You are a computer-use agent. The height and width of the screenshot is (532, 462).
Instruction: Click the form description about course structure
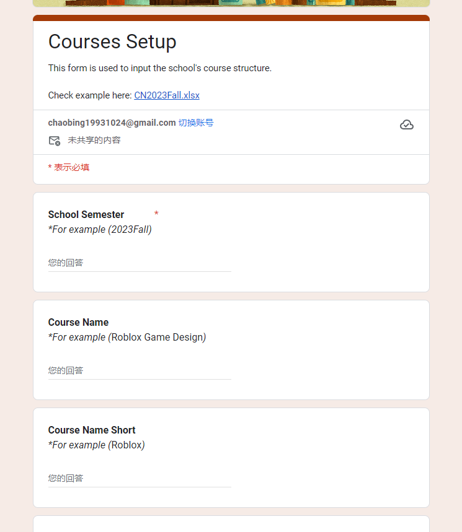[x=160, y=68]
